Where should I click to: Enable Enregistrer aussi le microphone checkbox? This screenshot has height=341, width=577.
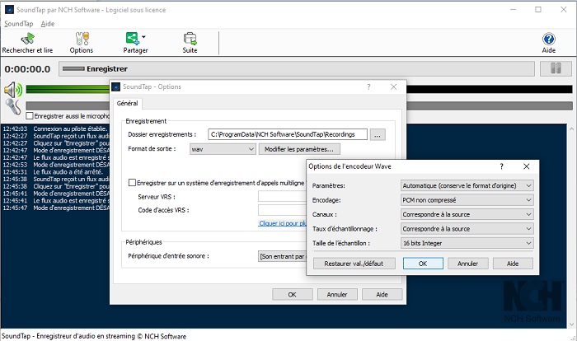coord(30,116)
